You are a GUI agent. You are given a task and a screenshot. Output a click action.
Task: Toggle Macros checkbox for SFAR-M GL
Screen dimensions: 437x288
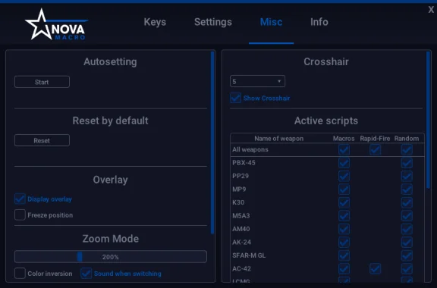[344, 255]
